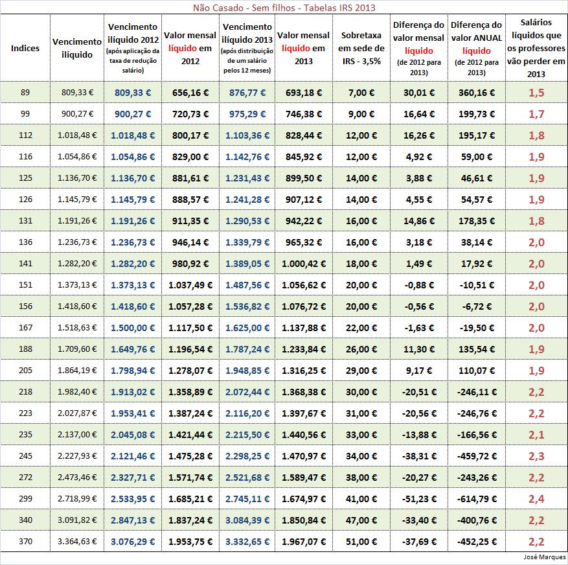
Task: Click 'Salários líquidos que os professores vão perder' header
Action: 536,48
